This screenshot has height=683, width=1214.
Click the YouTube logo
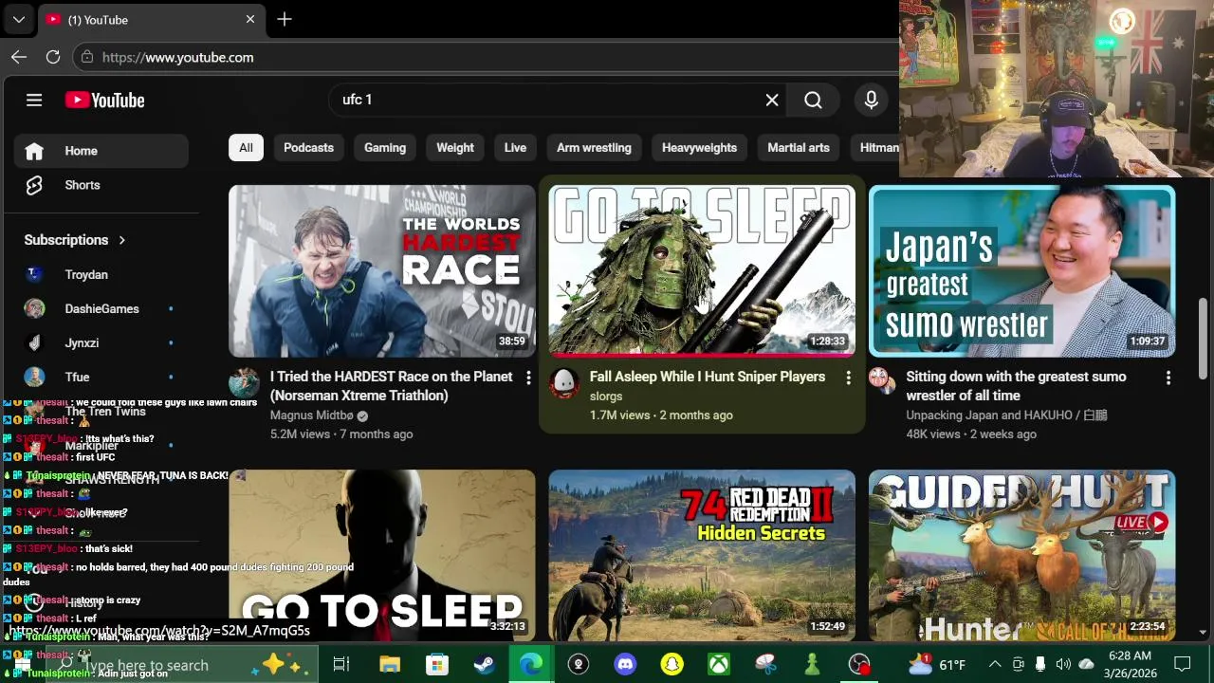click(104, 100)
